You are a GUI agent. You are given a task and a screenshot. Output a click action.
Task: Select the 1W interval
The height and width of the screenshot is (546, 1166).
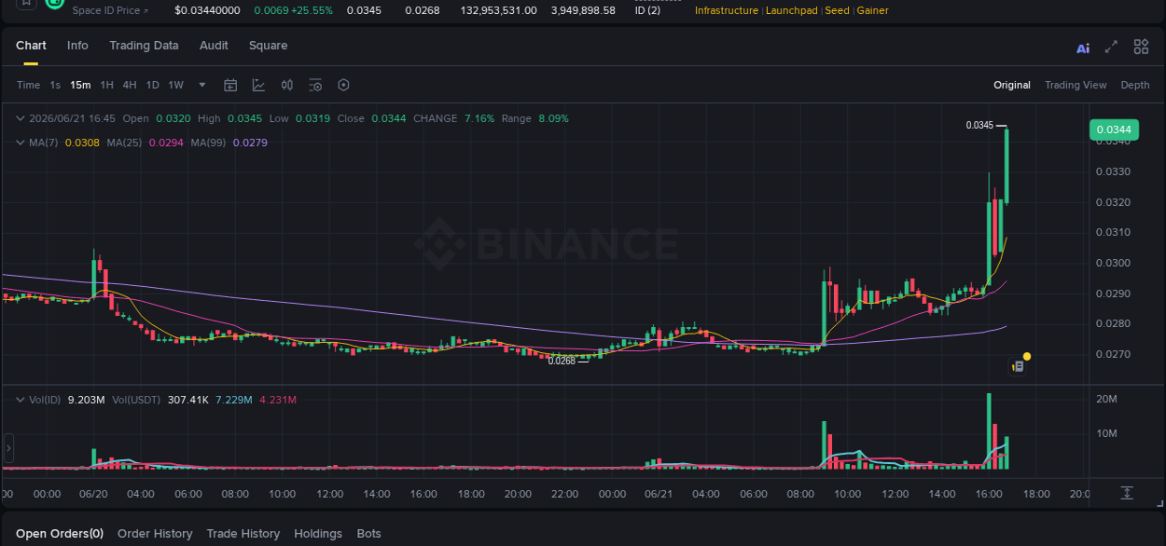[175, 85]
